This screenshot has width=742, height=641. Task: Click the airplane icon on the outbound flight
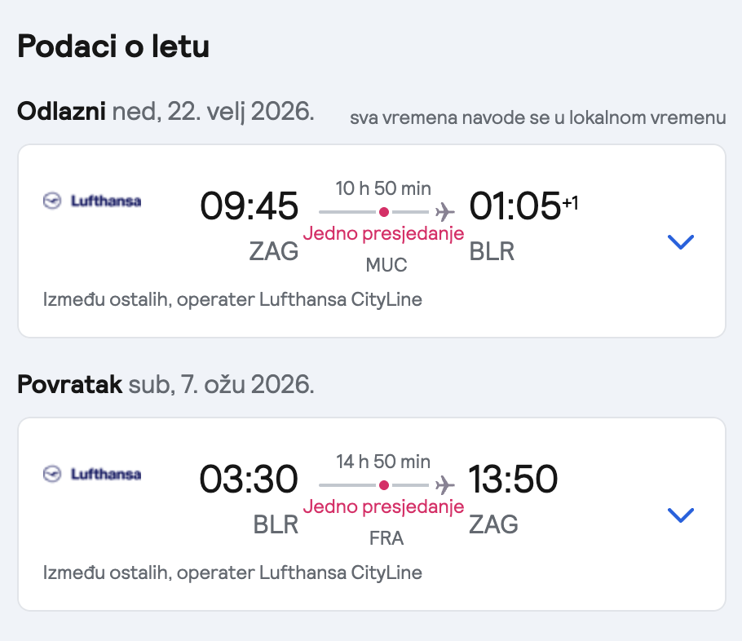pos(444,212)
